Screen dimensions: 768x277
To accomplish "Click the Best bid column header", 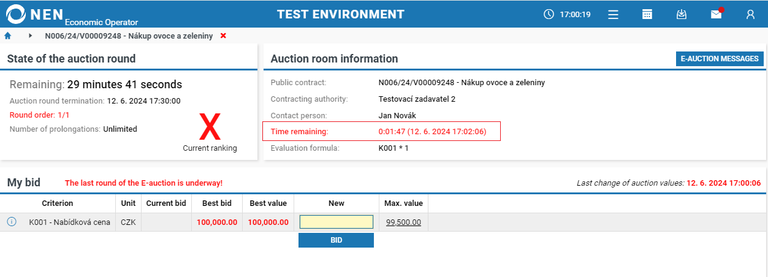I will [x=216, y=203].
